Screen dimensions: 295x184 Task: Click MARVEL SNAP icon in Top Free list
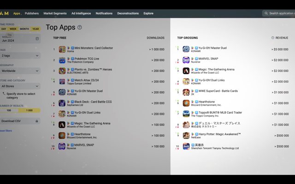(x=62, y=146)
